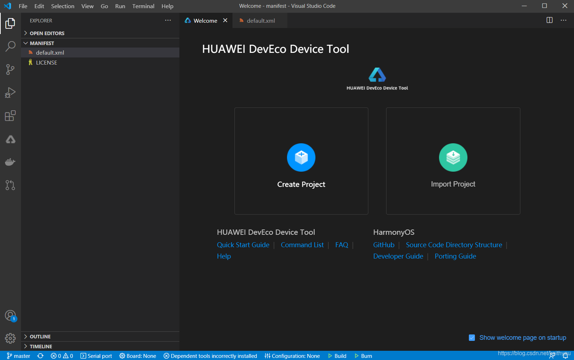Screen dimensions: 574x360
Task: Open the pull requests view icon
Action: [x=10, y=185]
